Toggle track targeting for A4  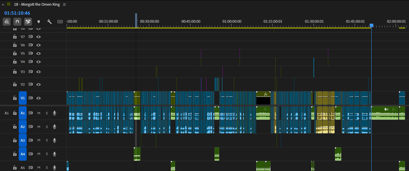[x=23, y=154]
